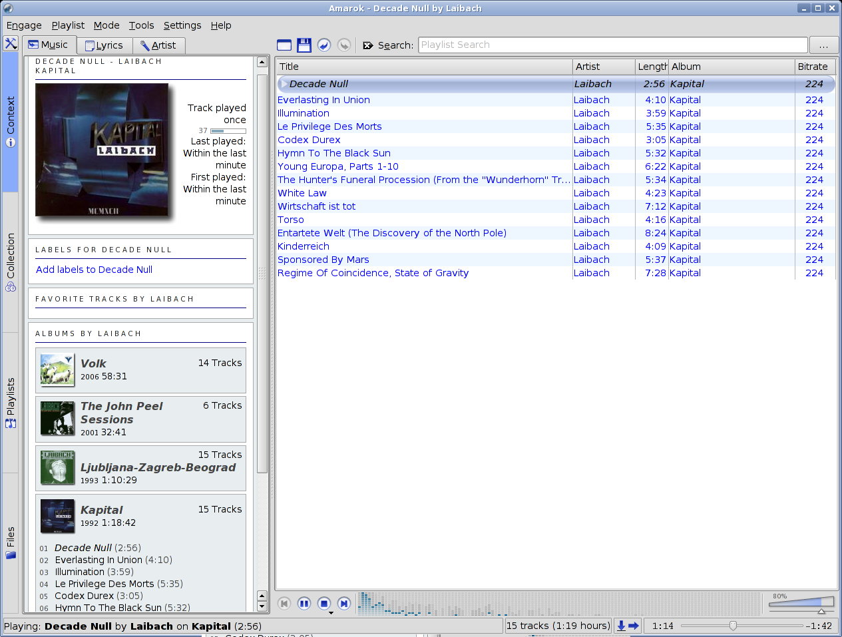This screenshot has width=842, height=637.
Task: Click the Clear Playlist toolbar icon
Action: click(284, 45)
